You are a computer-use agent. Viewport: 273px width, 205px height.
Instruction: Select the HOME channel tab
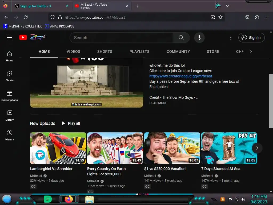[x=44, y=52]
